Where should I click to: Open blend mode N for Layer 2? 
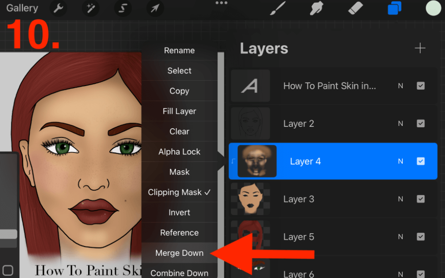click(400, 123)
